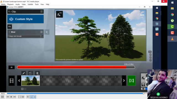
Task: Show previous clips with left arrow
Action: point(19,81)
